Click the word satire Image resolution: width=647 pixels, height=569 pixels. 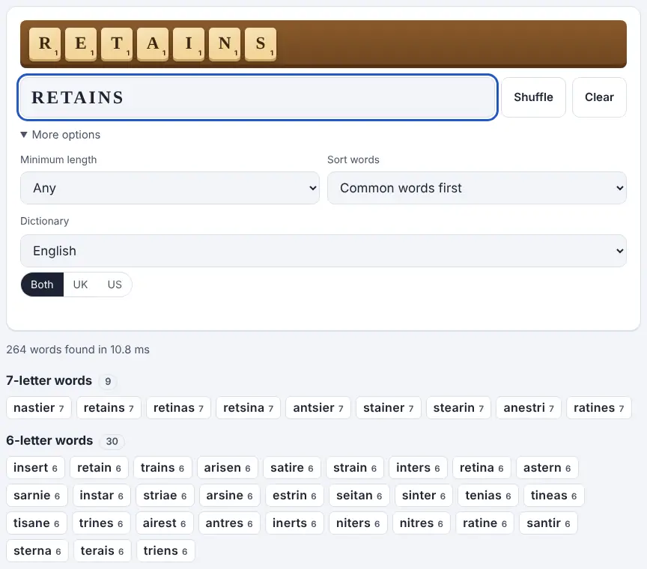coord(292,467)
